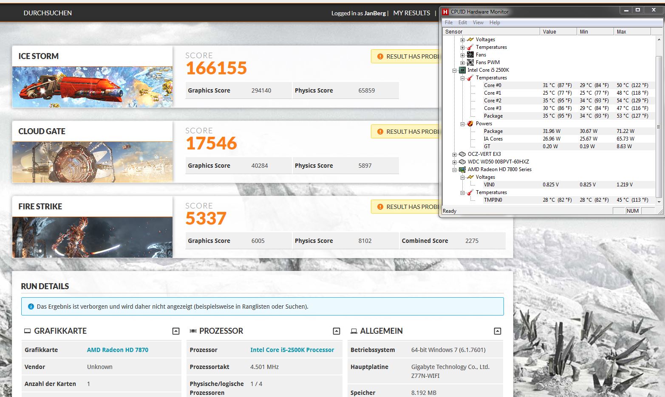665x397 pixels.
Task: Click the Fans PWM icon in sensor tree
Action: coord(470,62)
